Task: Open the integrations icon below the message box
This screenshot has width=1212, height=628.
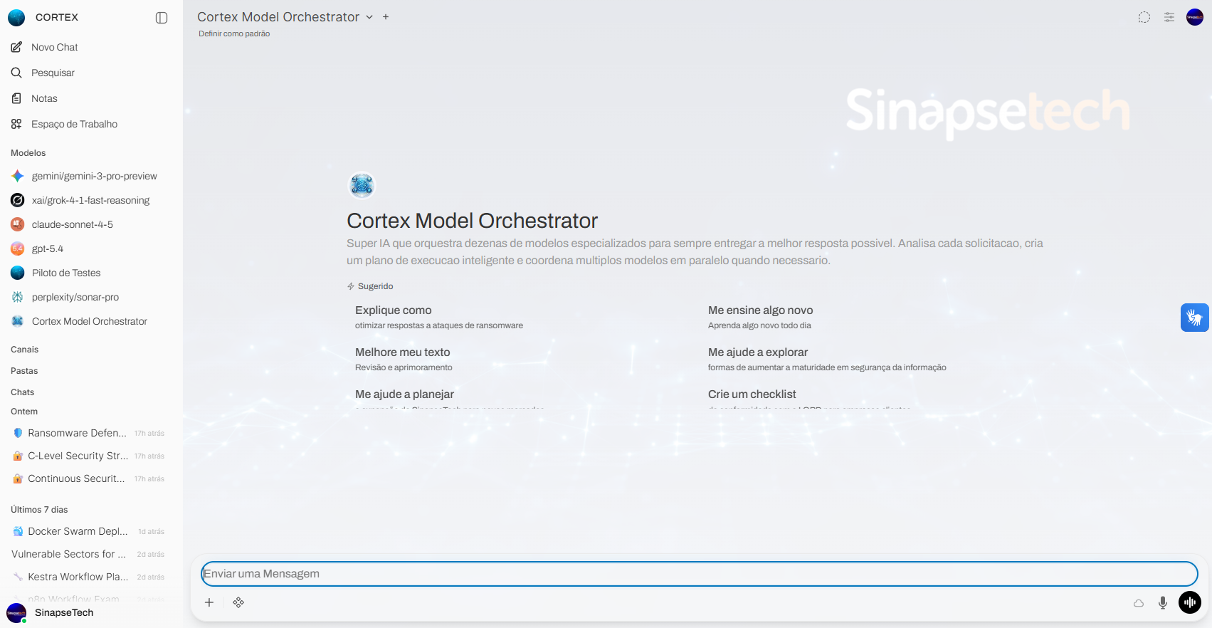Action: pos(238,602)
